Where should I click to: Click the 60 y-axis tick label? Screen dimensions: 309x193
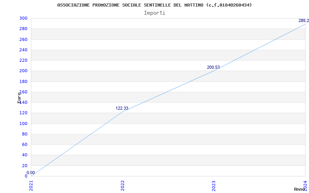(x=25, y=144)
